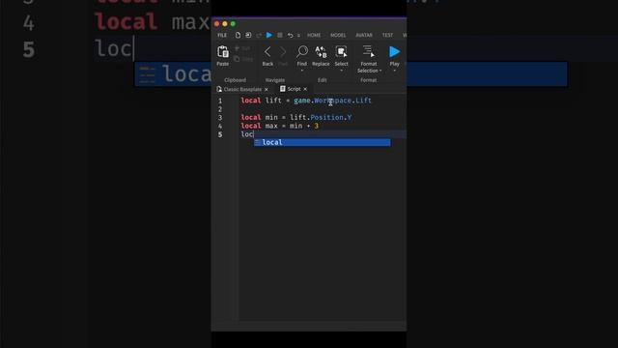618x348 pixels.
Task: Open the HOME ribbon tab
Action: pos(314,35)
